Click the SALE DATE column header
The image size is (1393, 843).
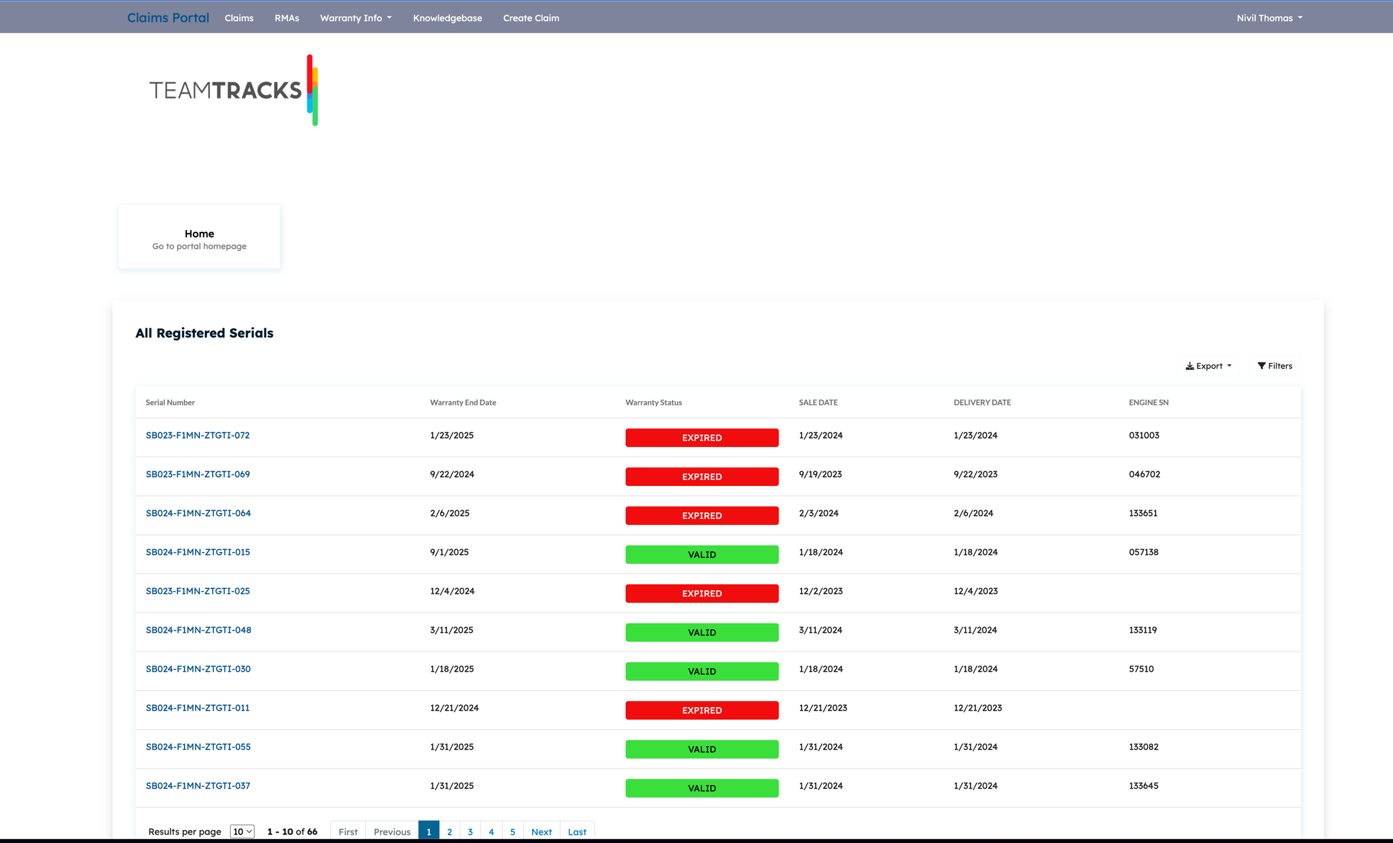pos(818,402)
